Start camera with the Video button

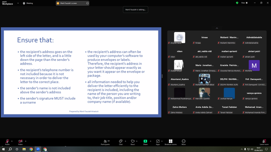pyautogui.click(x=20, y=142)
